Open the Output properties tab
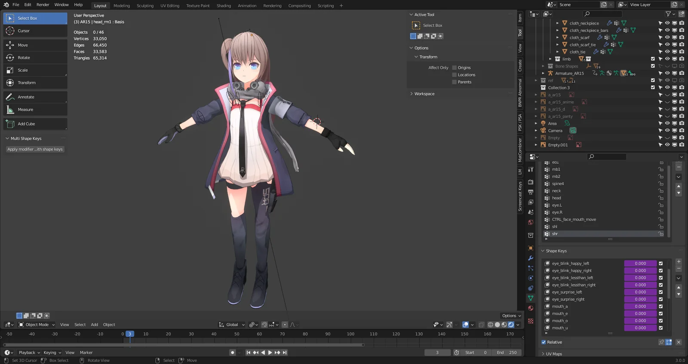Image resolution: width=688 pixels, height=364 pixels. (531, 192)
